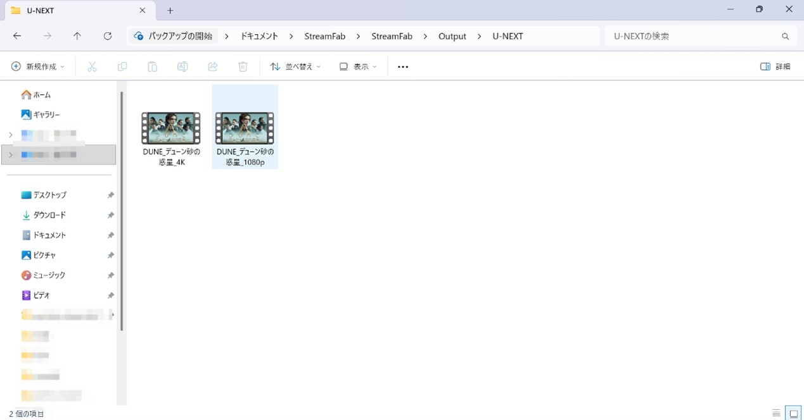Select the Cut icon in the toolbar

click(x=92, y=66)
